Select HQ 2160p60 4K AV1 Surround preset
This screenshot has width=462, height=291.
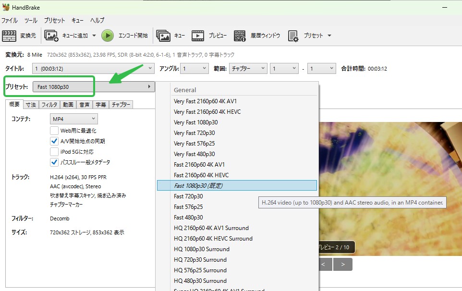237,228
